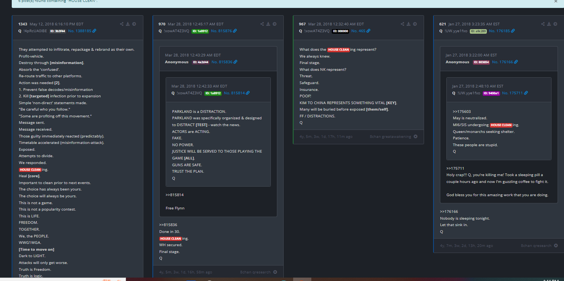564x281 pixels.
Task: Open the Anonymous post link No. 176166
Action: [x=505, y=62]
